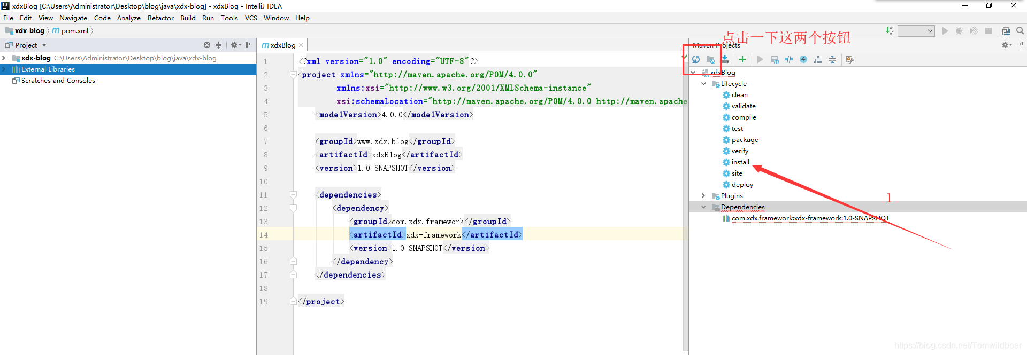Image resolution: width=1027 pixels, height=355 pixels.
Task: Hide the Maven Projects panel
Action: pos(1020,45)
